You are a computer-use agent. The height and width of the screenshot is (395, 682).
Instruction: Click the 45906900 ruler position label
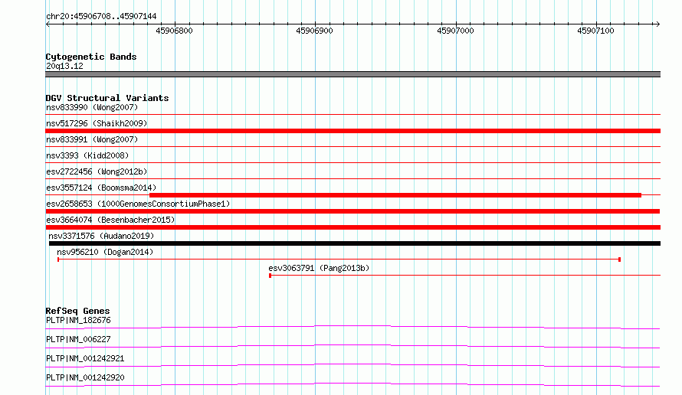point(314,31)
